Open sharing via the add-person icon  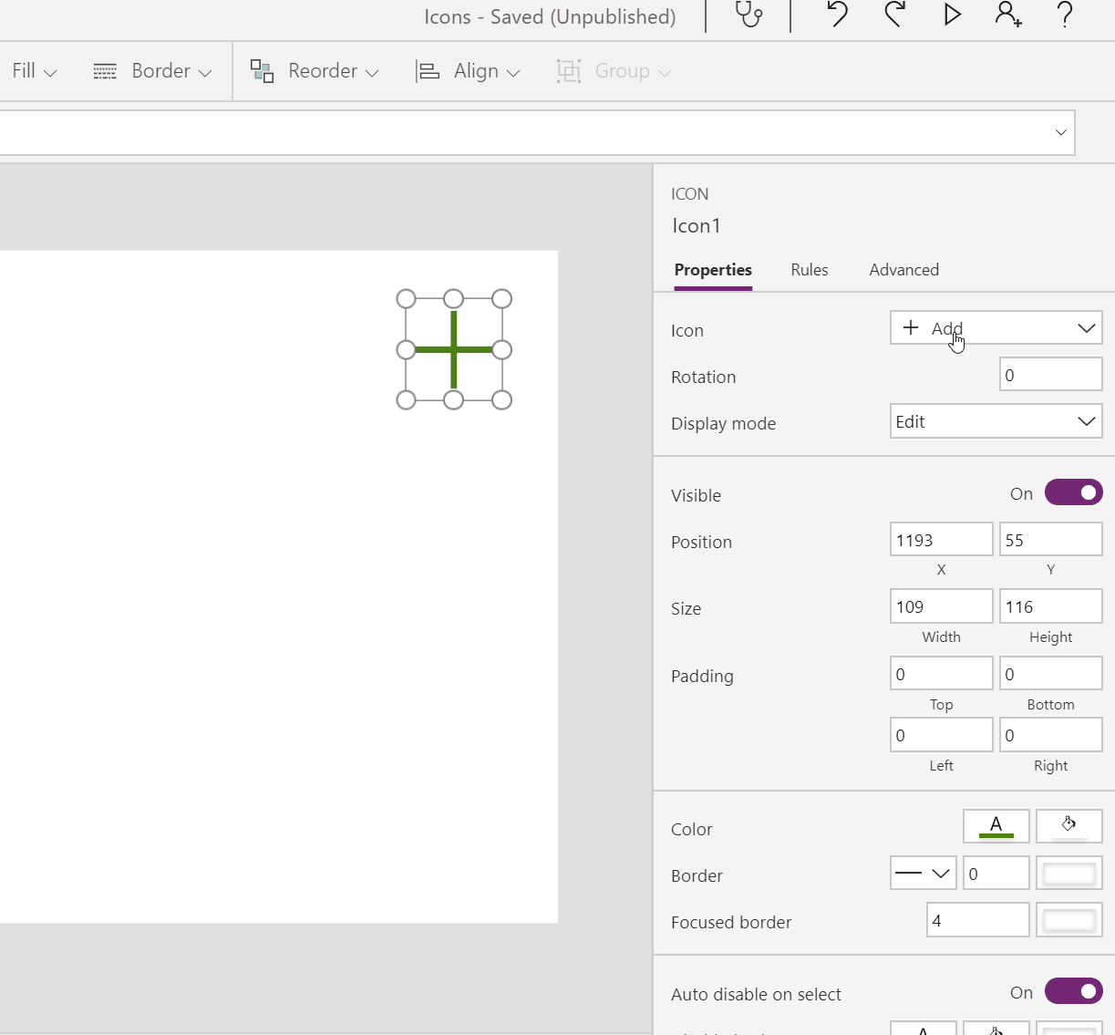point(1008,16)
